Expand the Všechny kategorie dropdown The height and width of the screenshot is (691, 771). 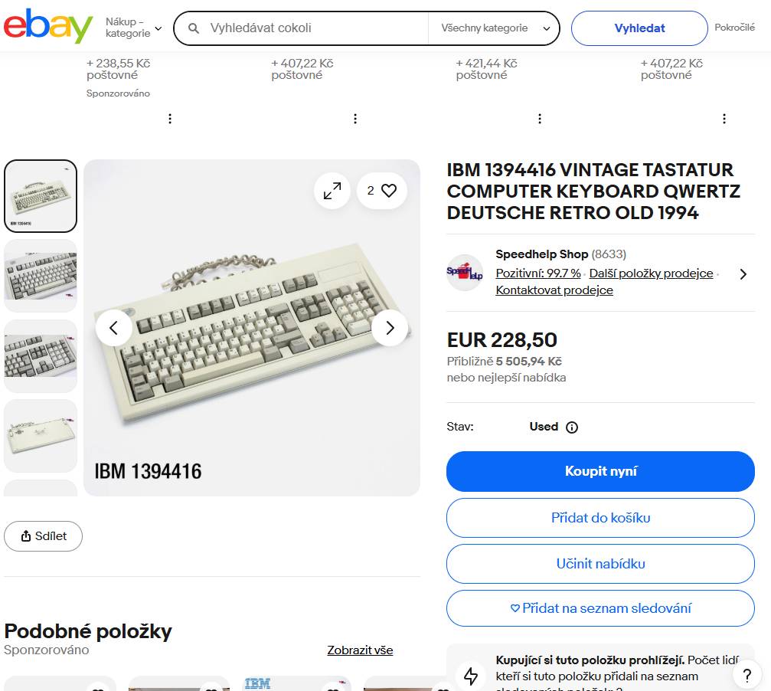coord(495,28)
